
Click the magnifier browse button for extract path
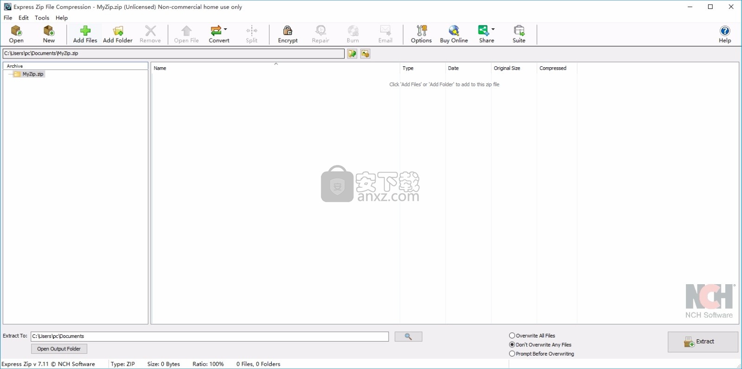tap(408, 337)
